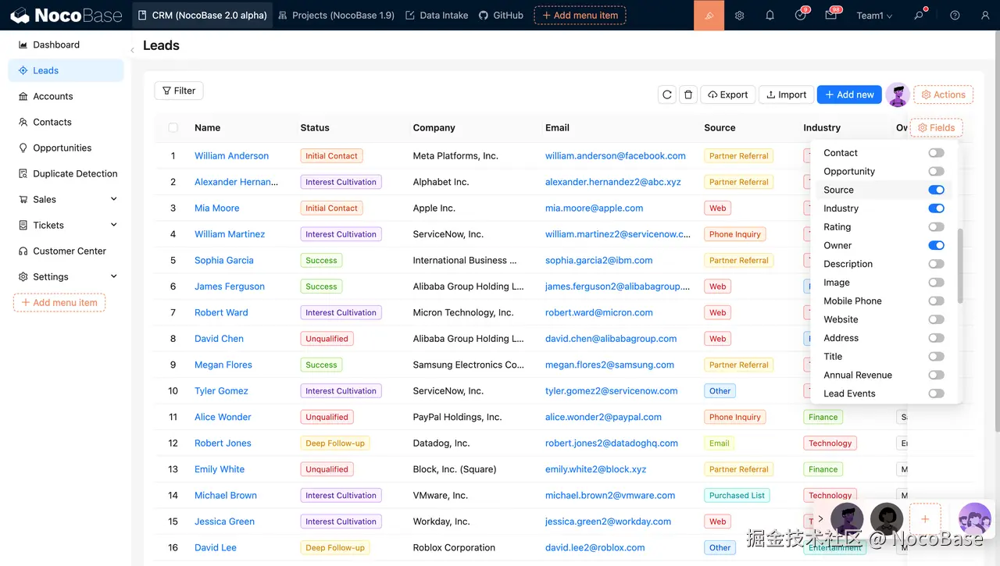The image size is (1000, 566).
Task: Open Duplicate Detection in the sidebar
Action: [66, 173]
